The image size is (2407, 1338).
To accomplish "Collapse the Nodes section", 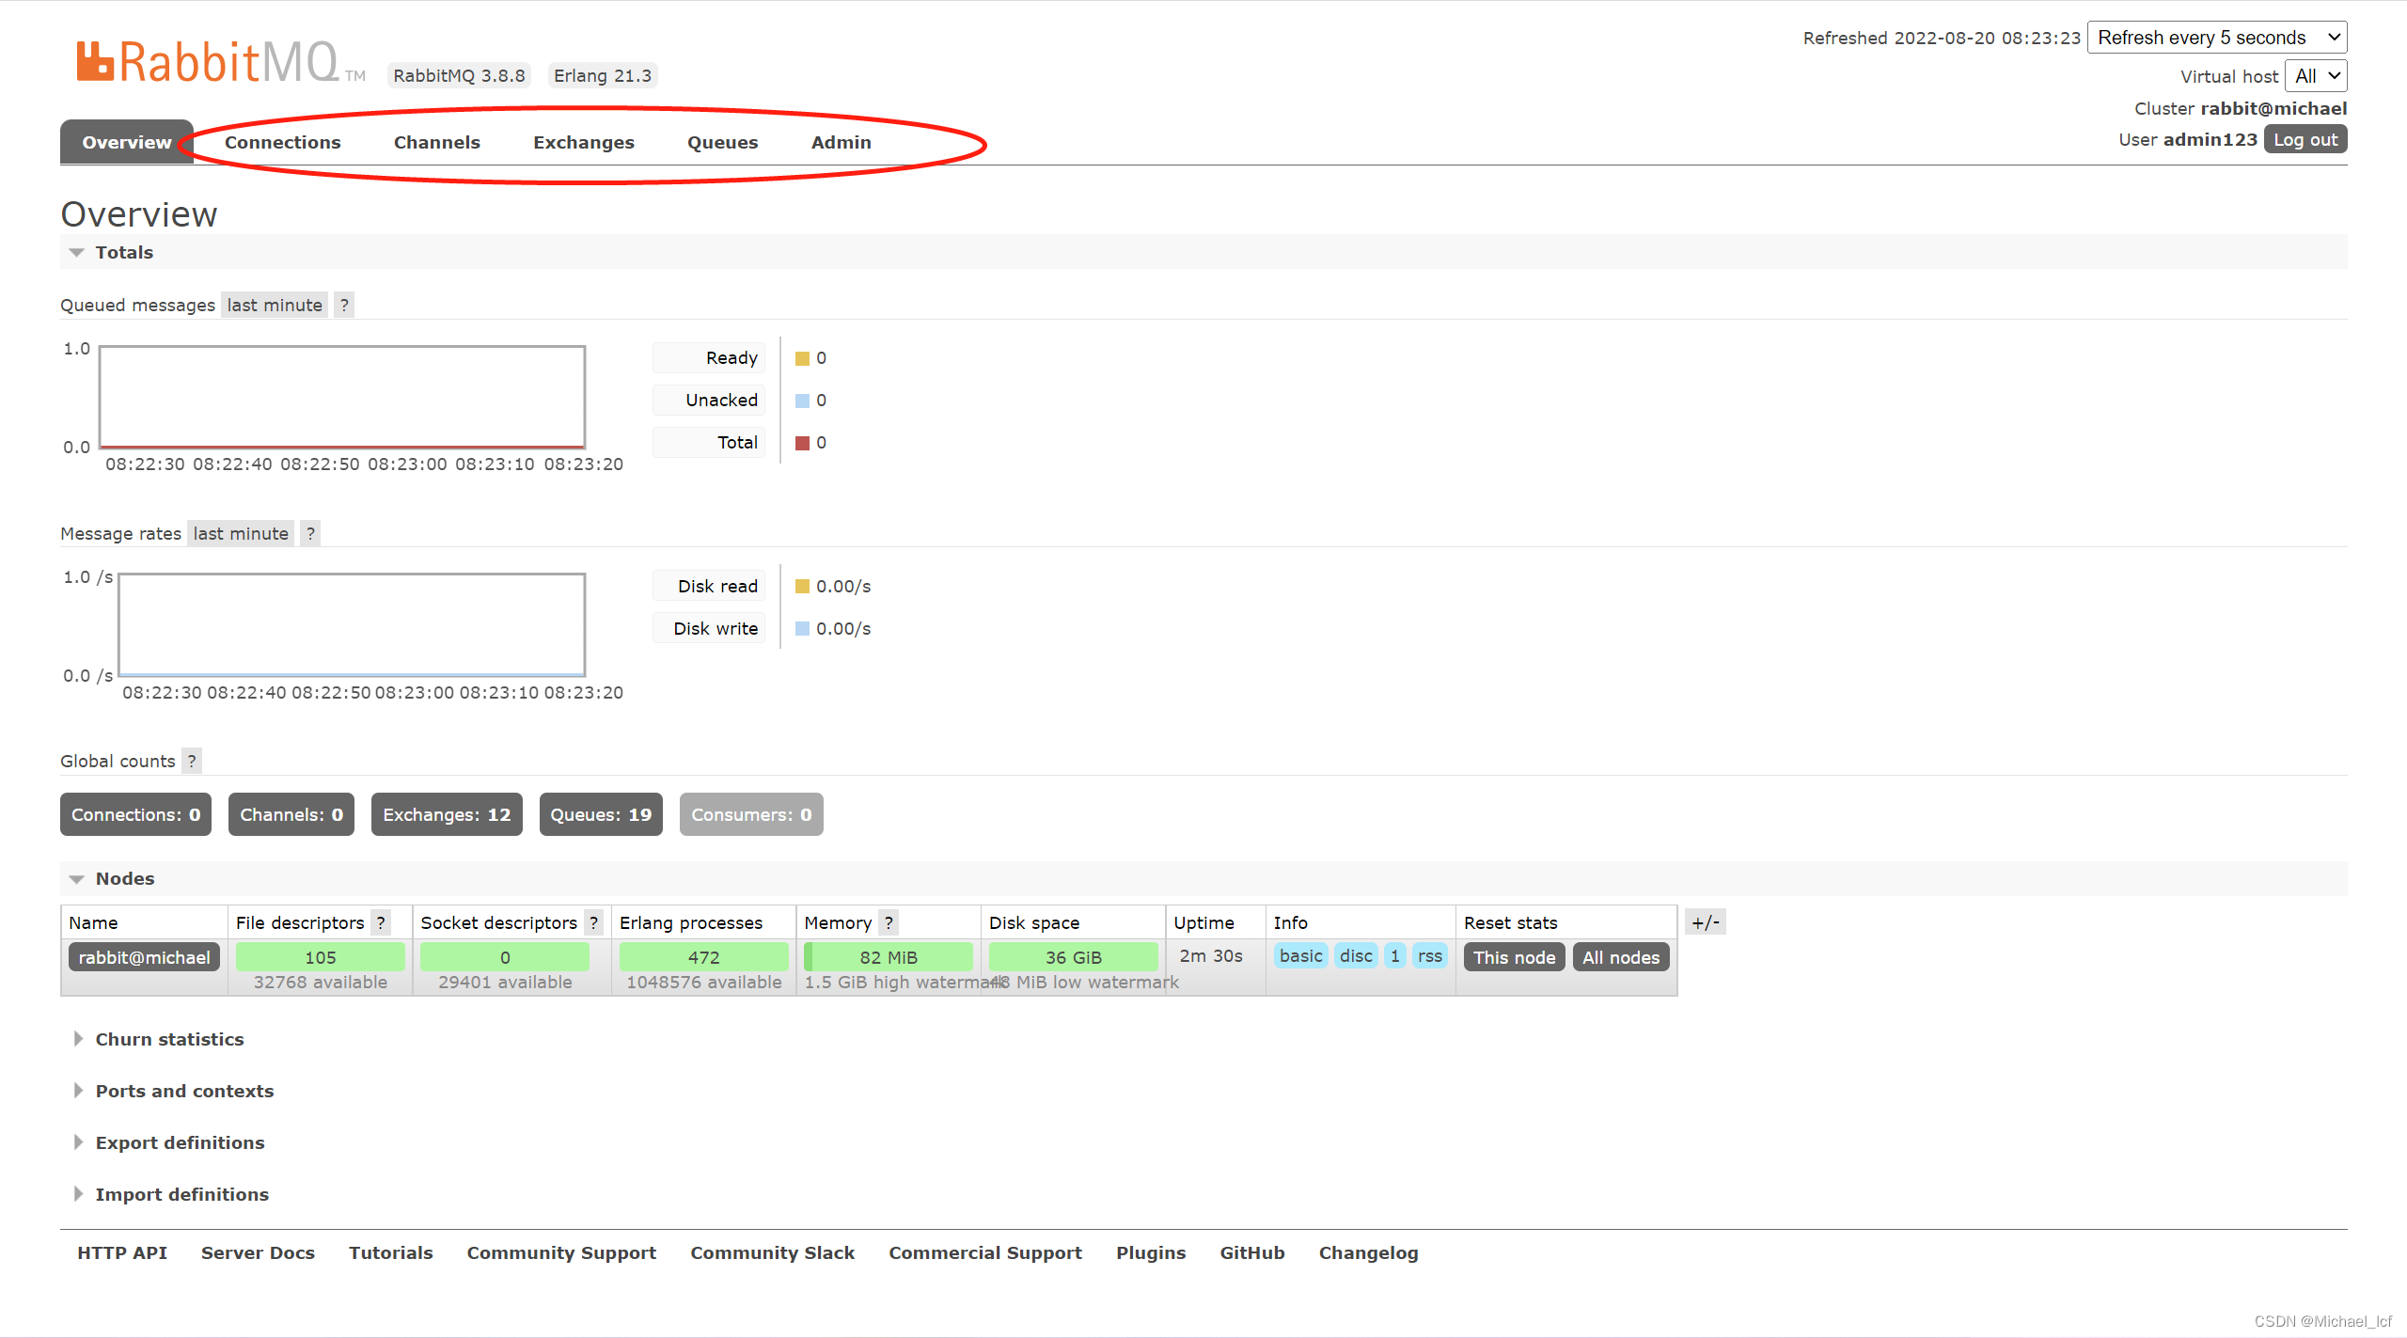I will tap(124, 878).
